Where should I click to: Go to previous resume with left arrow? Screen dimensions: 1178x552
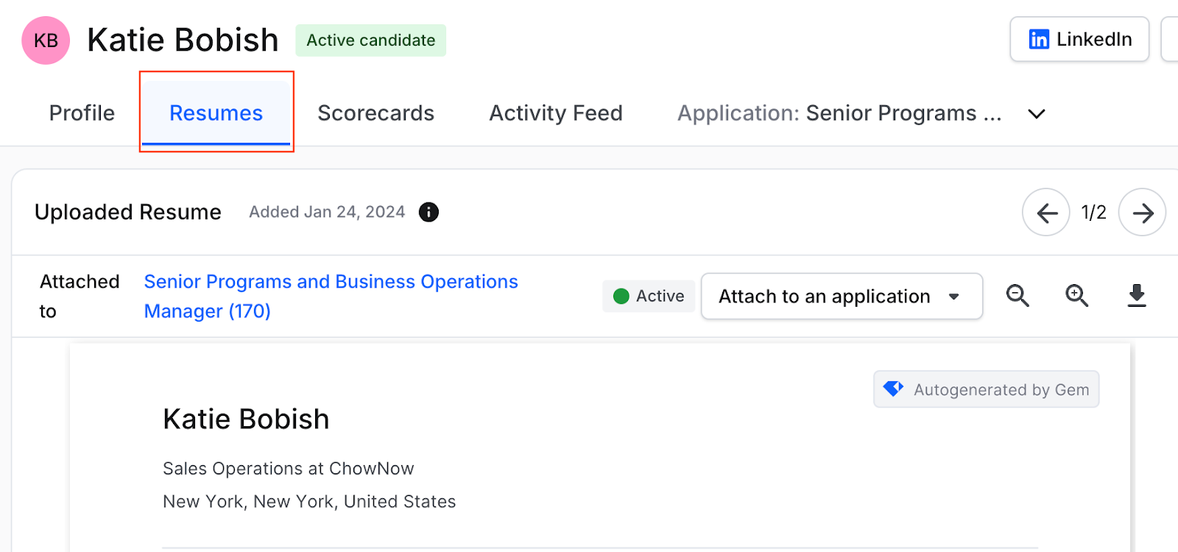(x=1046, y=213)
